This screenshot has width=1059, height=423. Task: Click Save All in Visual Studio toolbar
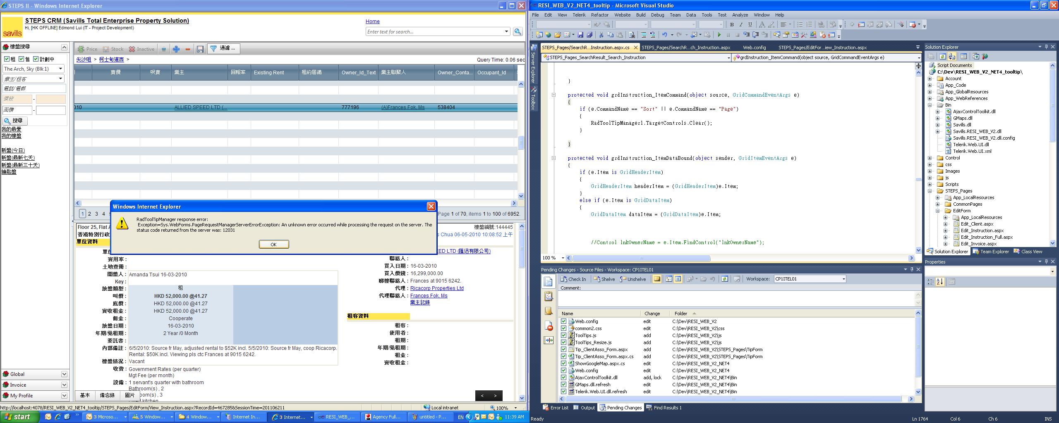(589, 35)
